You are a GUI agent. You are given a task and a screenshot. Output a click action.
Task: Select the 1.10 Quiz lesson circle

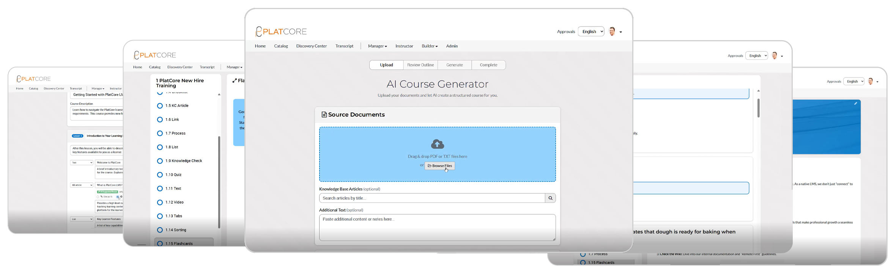coord(160,175)
